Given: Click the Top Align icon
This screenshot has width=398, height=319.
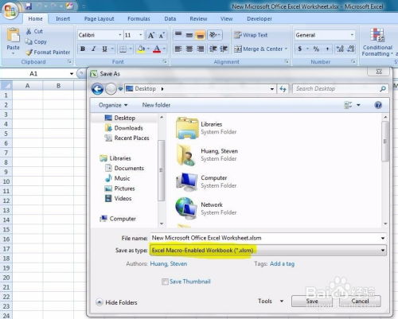Looking at the screenshot, I should [178, 35].
